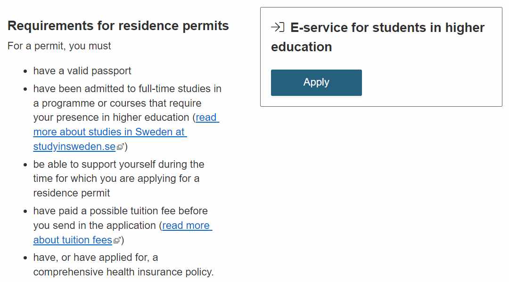Click the external-link icon after studyinsweden.se
Image resolution: width=509 pixels, height=282 pixels.
click(x=120, y=147)
